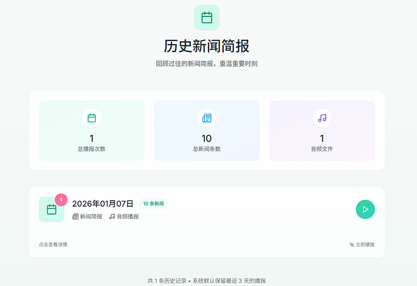The image size is (417, 286).
Task: Click the 总播报次数 label
Action: point(92,149)
